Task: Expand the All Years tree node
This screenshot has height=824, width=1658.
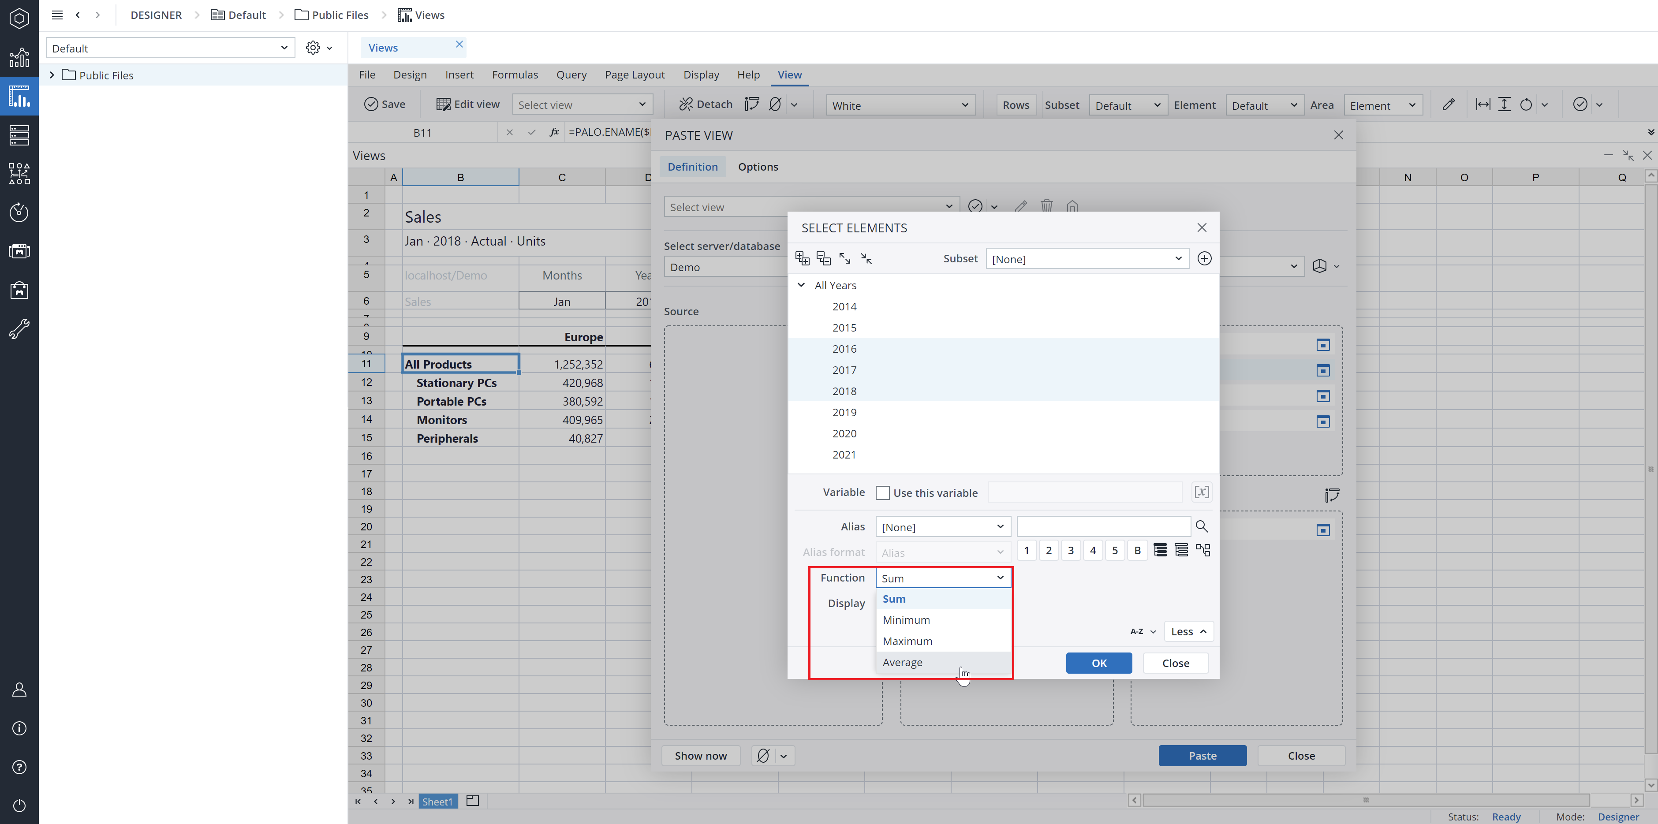Action: 801,284
